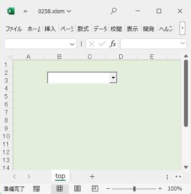Open the 0258.xlsm file name dropdown
This screenshot has width=191, height=194.
click(55, 11)
